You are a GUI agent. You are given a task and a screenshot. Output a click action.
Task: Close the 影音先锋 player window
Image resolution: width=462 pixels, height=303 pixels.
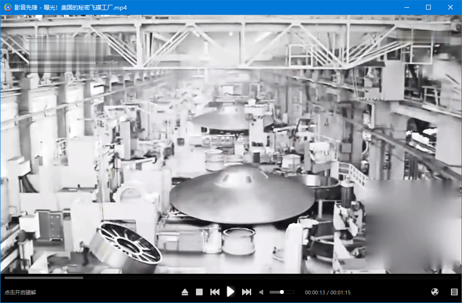[450, 8]
